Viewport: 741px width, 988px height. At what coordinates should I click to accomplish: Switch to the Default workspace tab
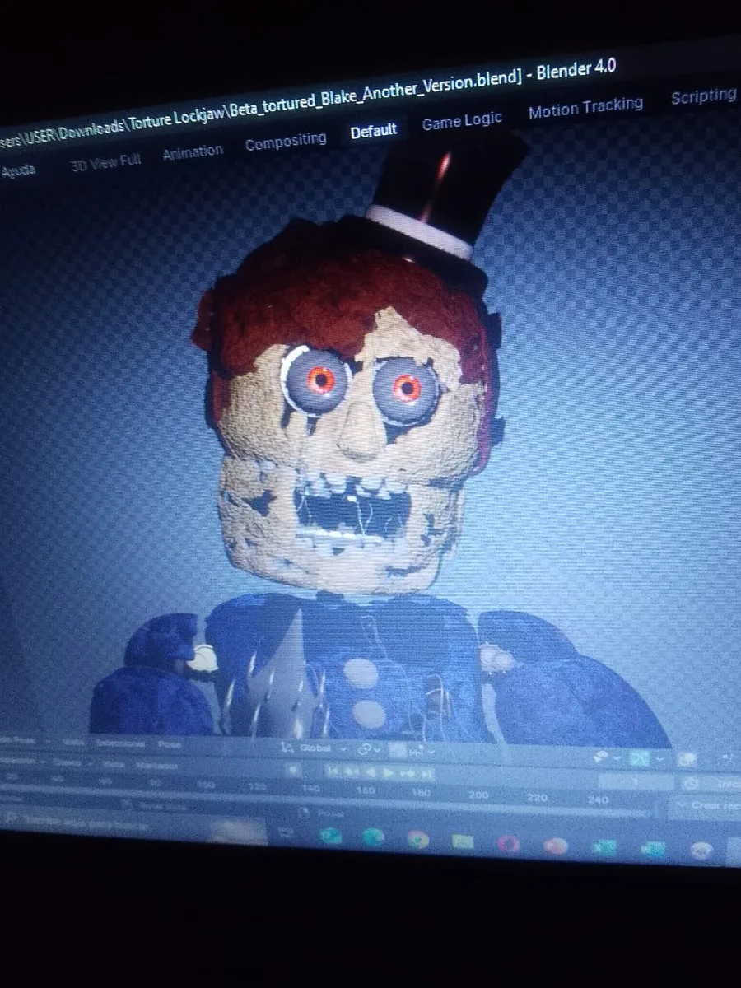coord(374,130)
